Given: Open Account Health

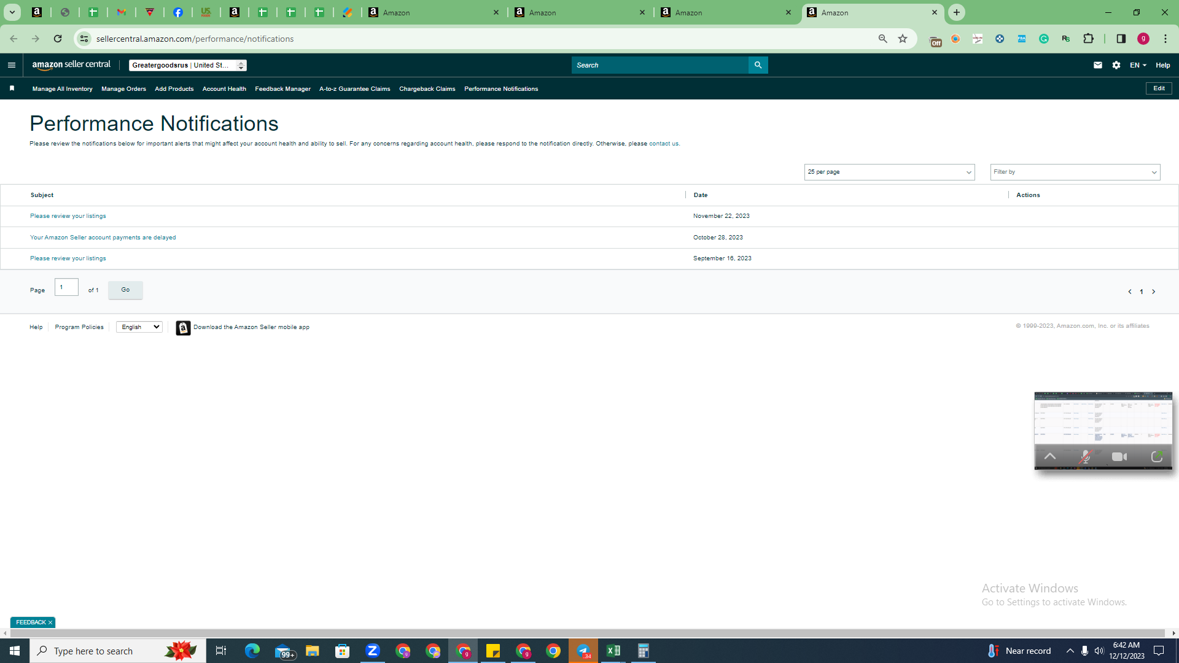Looking at the screenshot, I should [224, 89].
